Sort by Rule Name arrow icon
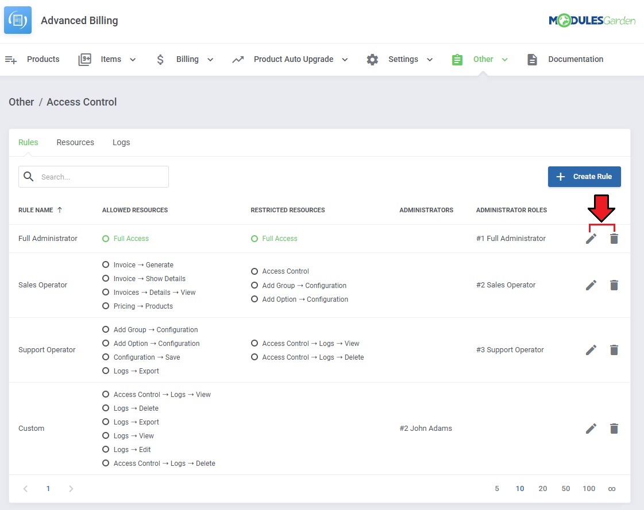The width and height of the screenshot is (644, 510). [60, 210]
